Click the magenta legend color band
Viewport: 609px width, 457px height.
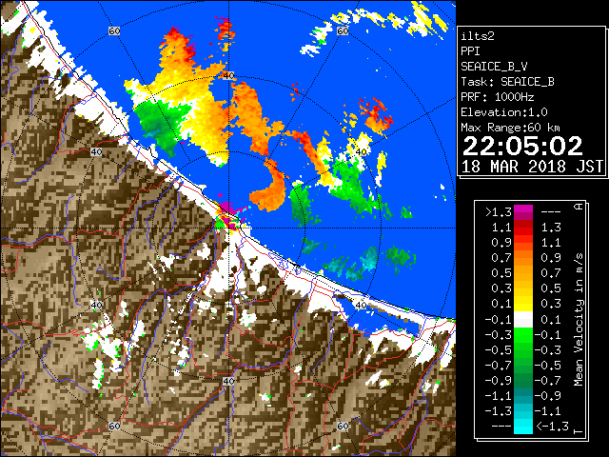coord(523,212)
